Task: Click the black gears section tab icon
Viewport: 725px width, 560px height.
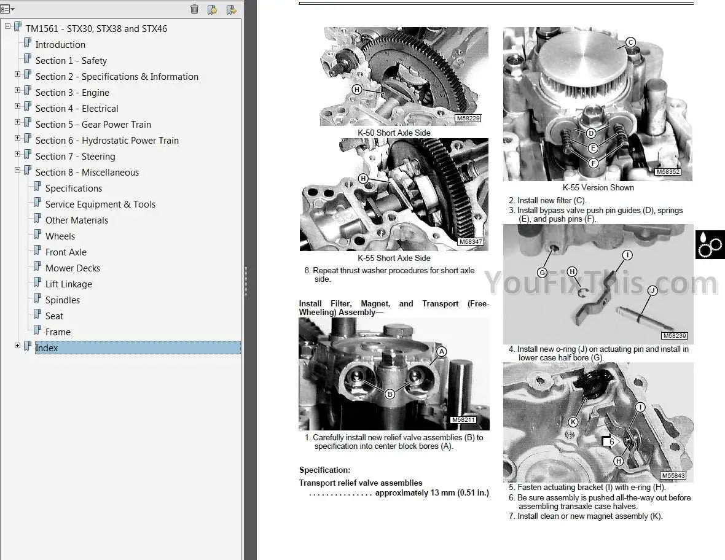Action: 710,244
